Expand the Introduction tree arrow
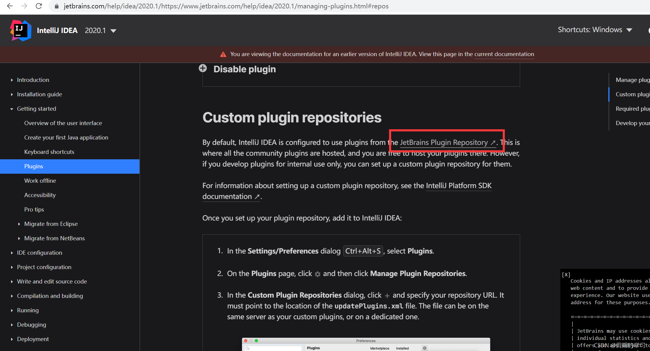The height and width of the screenshot is (351, 650). click(12, 80)
